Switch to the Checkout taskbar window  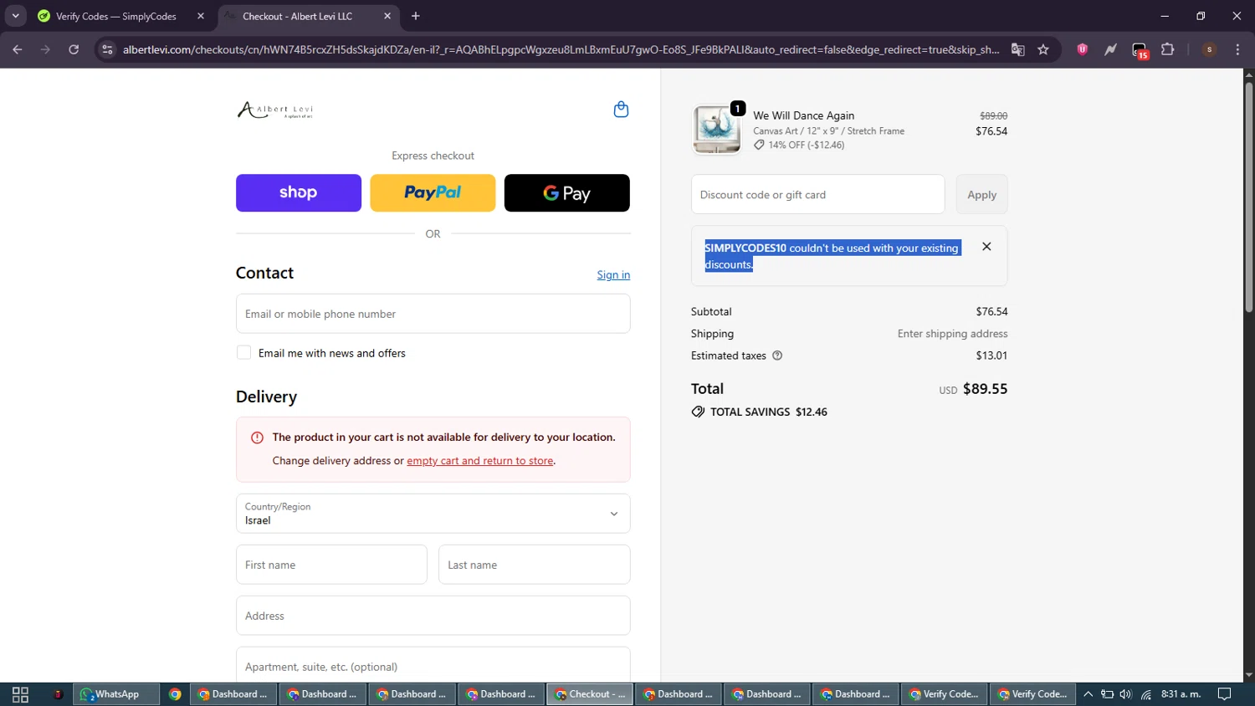[591, 694]
